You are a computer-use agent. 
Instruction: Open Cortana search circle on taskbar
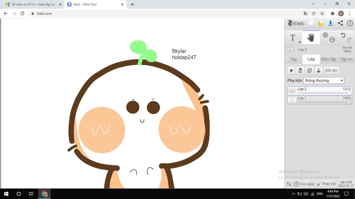(x=19, y=194)
